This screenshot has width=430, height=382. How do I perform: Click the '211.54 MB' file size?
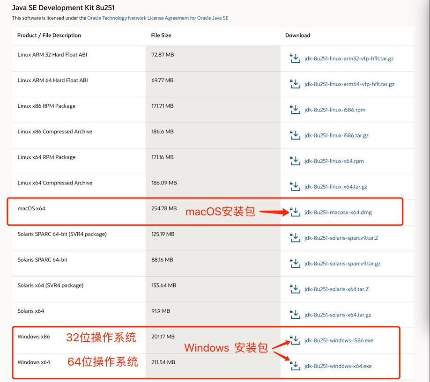(163, 362)
